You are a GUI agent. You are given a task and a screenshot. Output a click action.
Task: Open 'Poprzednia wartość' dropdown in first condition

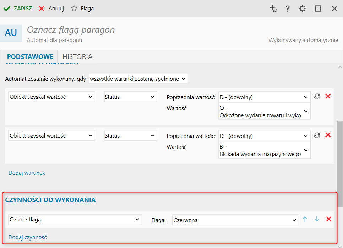(x=264, y=97)
